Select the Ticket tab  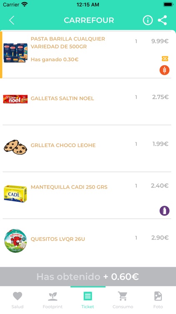88,300
